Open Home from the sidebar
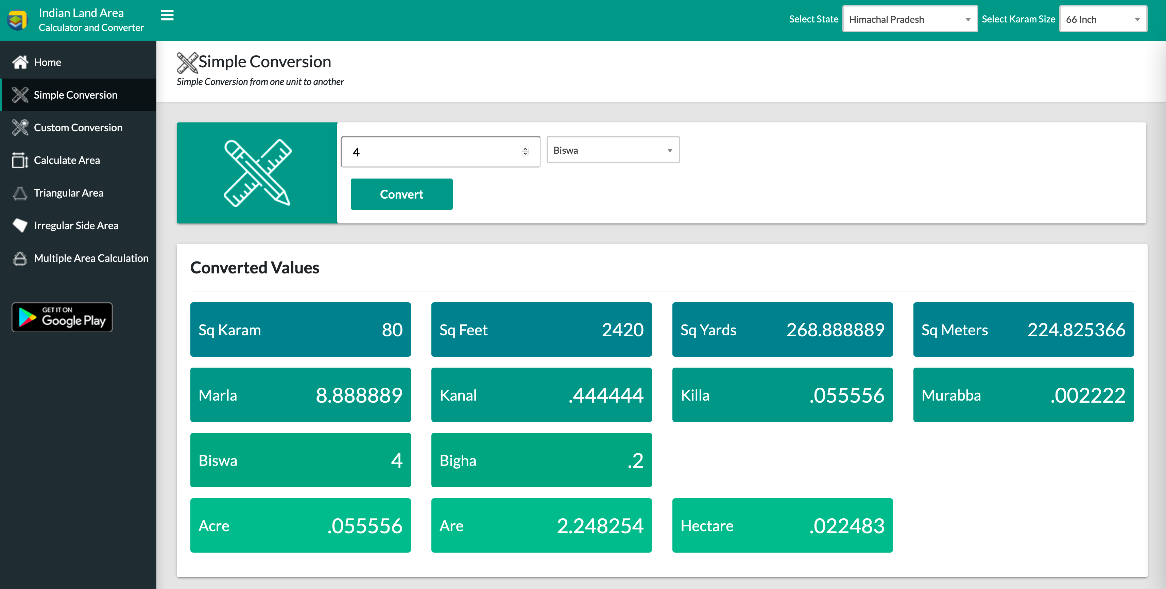 coord(78,62)
